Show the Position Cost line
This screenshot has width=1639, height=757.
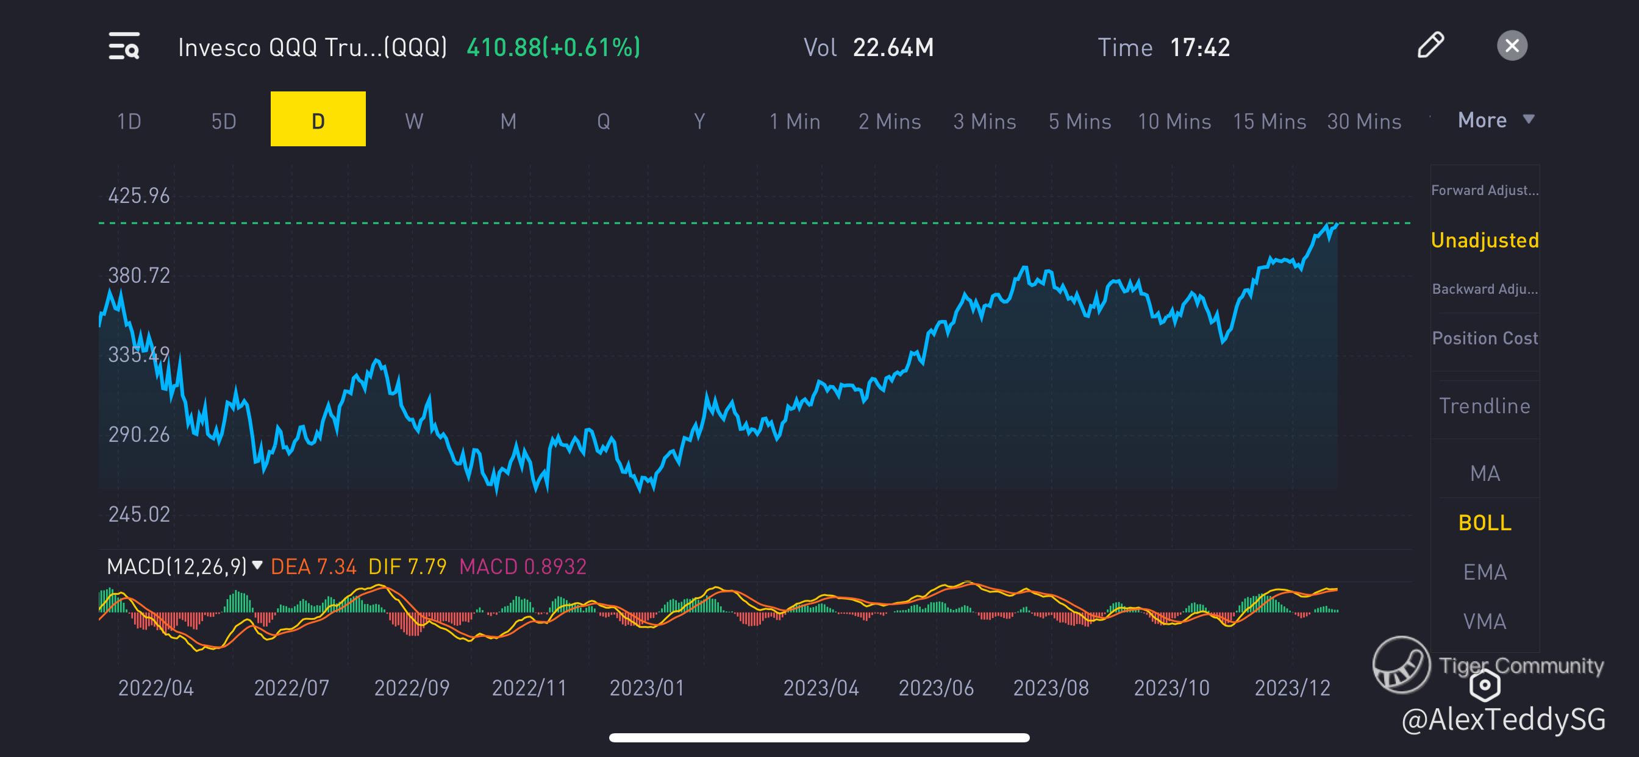1484,338
